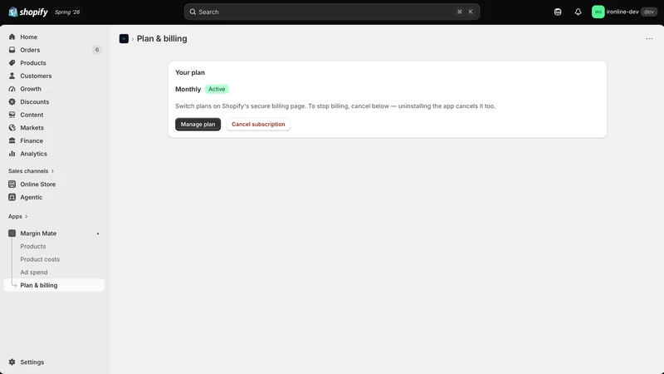Screen dimensions: 664x374
Task: Click the Online Store icon
Action: [12, 184]
